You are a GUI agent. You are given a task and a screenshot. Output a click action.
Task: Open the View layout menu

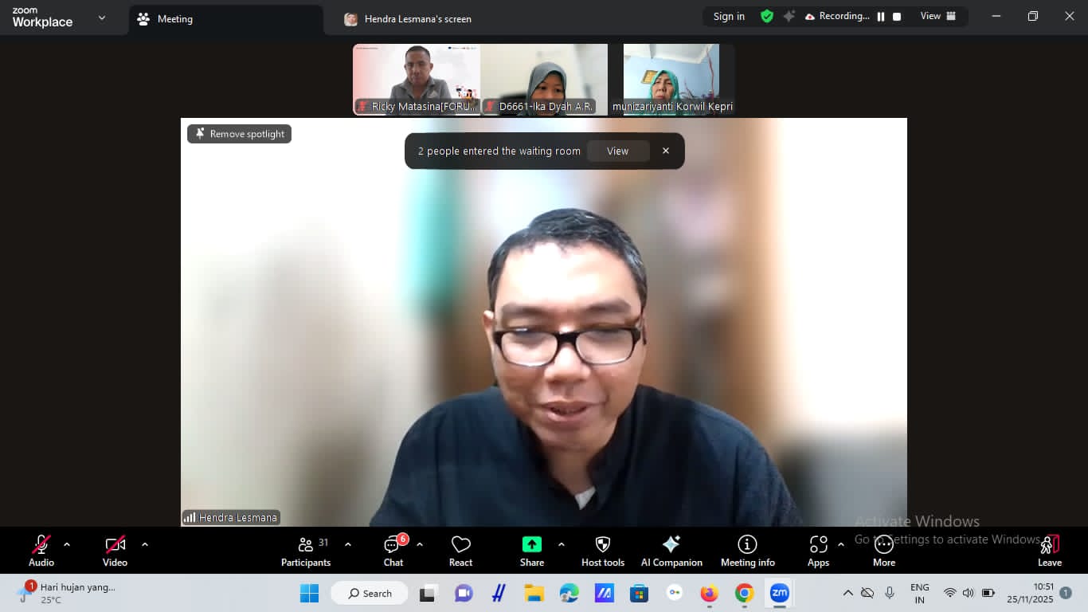937,17
